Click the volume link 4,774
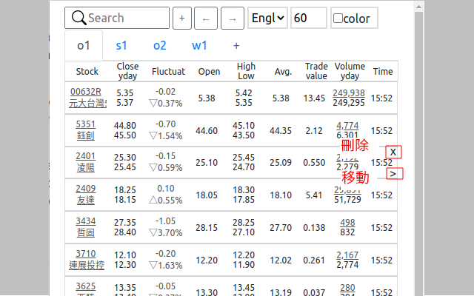474x296 pixels. click(x=347, y=125)
